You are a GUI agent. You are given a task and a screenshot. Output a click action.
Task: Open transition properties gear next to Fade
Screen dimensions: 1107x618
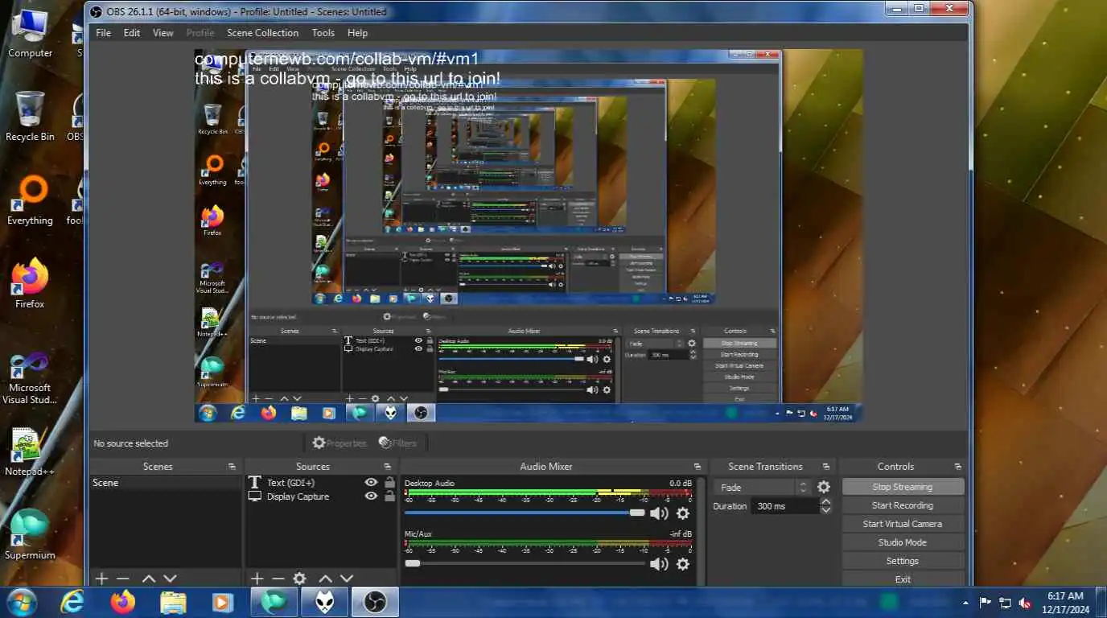(x=824, y=487)
